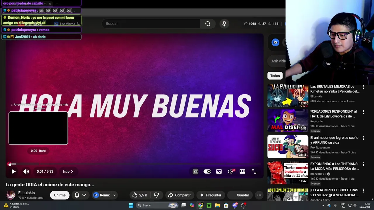Image resolution: width=374 pixels, height=210 pixels.
Task: Open the Copilot taskbar icon
Action: (192, 205)
